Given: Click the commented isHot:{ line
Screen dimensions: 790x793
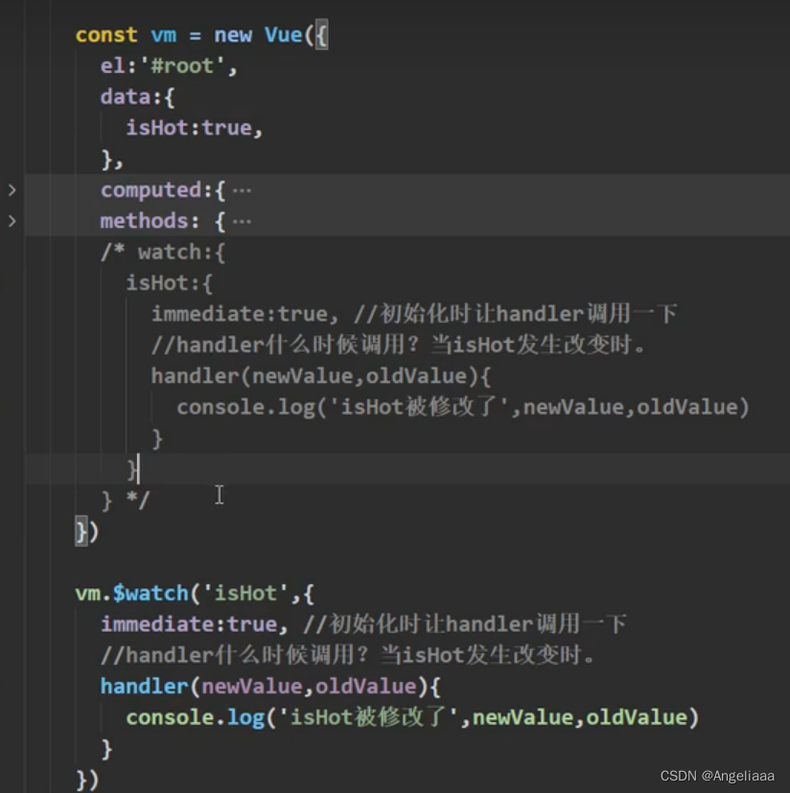Looking at the screenshot, I should pyautogui.click(x=169, y=283).
